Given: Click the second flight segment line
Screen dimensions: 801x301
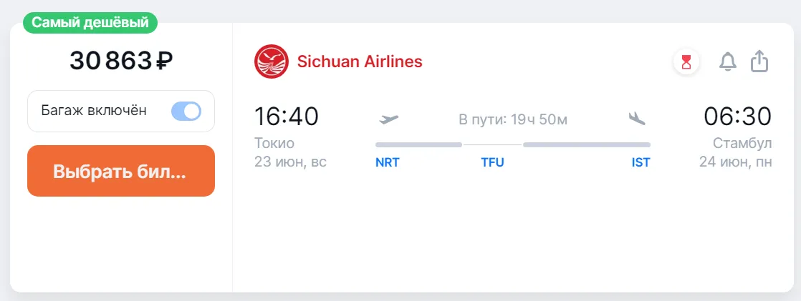Looking at the screenshot, I should point(587,144).
